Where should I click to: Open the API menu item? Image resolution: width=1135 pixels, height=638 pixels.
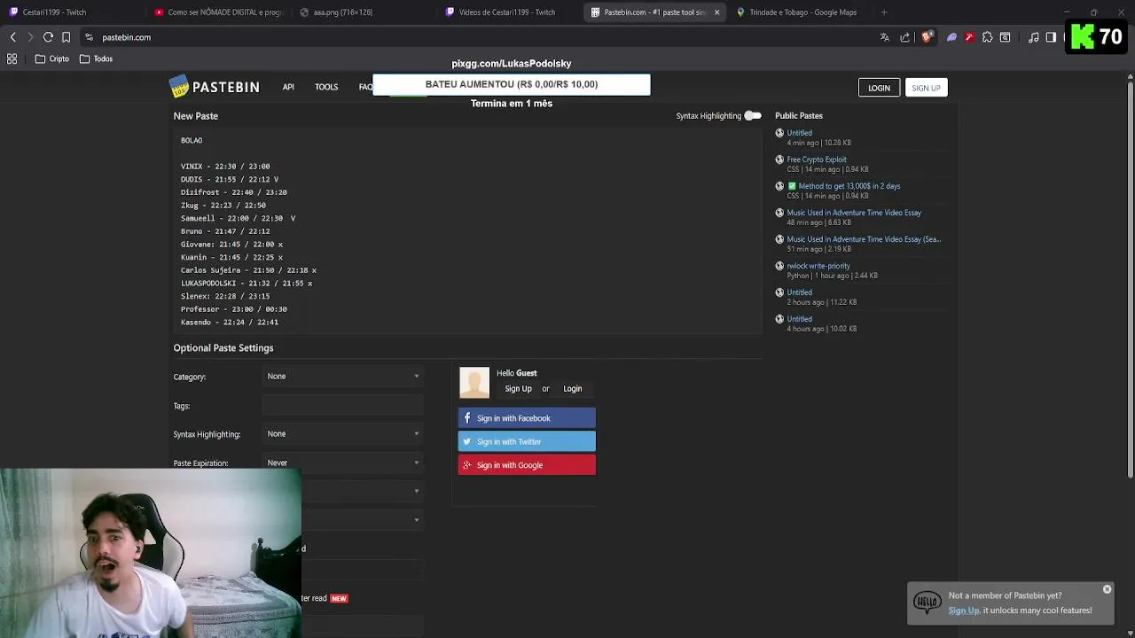pos(288,87)
